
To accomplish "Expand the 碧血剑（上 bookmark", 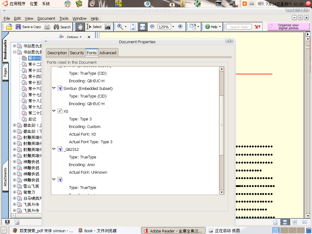I will (15, 125).
